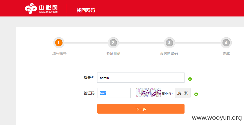Select the 填写账号 step label
Image resolution: width=244 pixels, height=125 pixels.
59,53
